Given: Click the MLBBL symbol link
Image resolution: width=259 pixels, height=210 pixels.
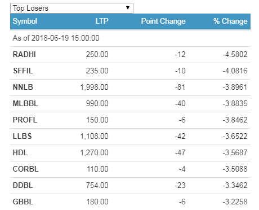Looking at the screenshot, I should (x=25, y=103).
